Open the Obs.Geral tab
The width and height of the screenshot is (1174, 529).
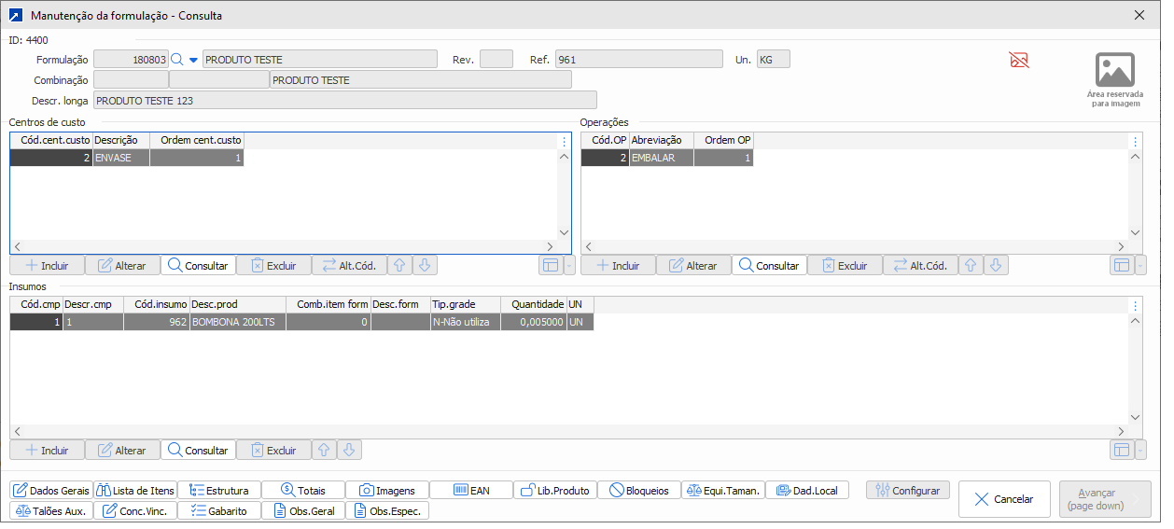click(x=302, y=510)
